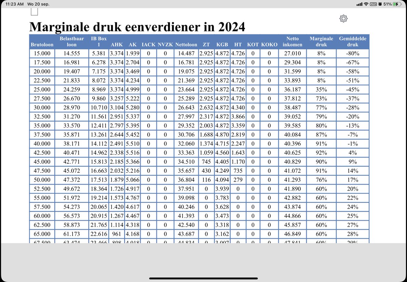Screen dimensions: 407x282
Task: Select the 'Brutoloon' column header
Action: click(42, 44)
